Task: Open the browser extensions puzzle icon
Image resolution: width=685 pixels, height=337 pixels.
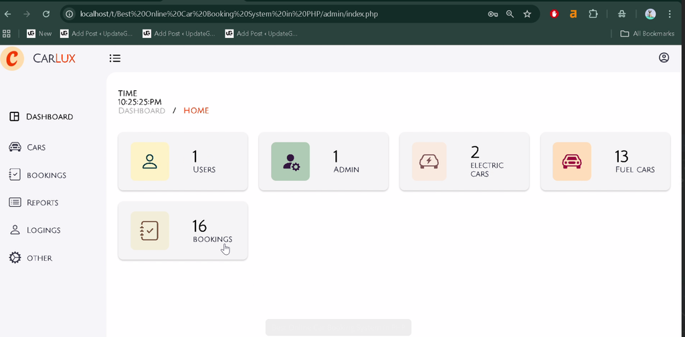Action: [x=593, y=14]
